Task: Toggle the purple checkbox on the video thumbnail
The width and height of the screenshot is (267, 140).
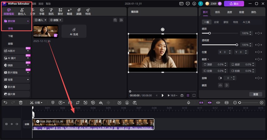Action: coord(55,35)
